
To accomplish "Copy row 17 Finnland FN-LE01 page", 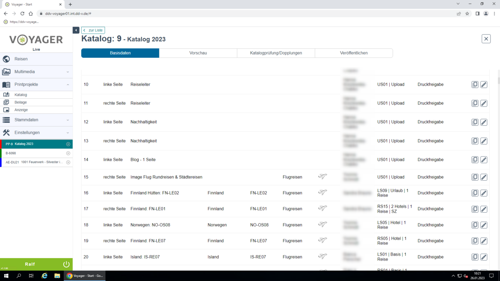I will coord(475,209).
